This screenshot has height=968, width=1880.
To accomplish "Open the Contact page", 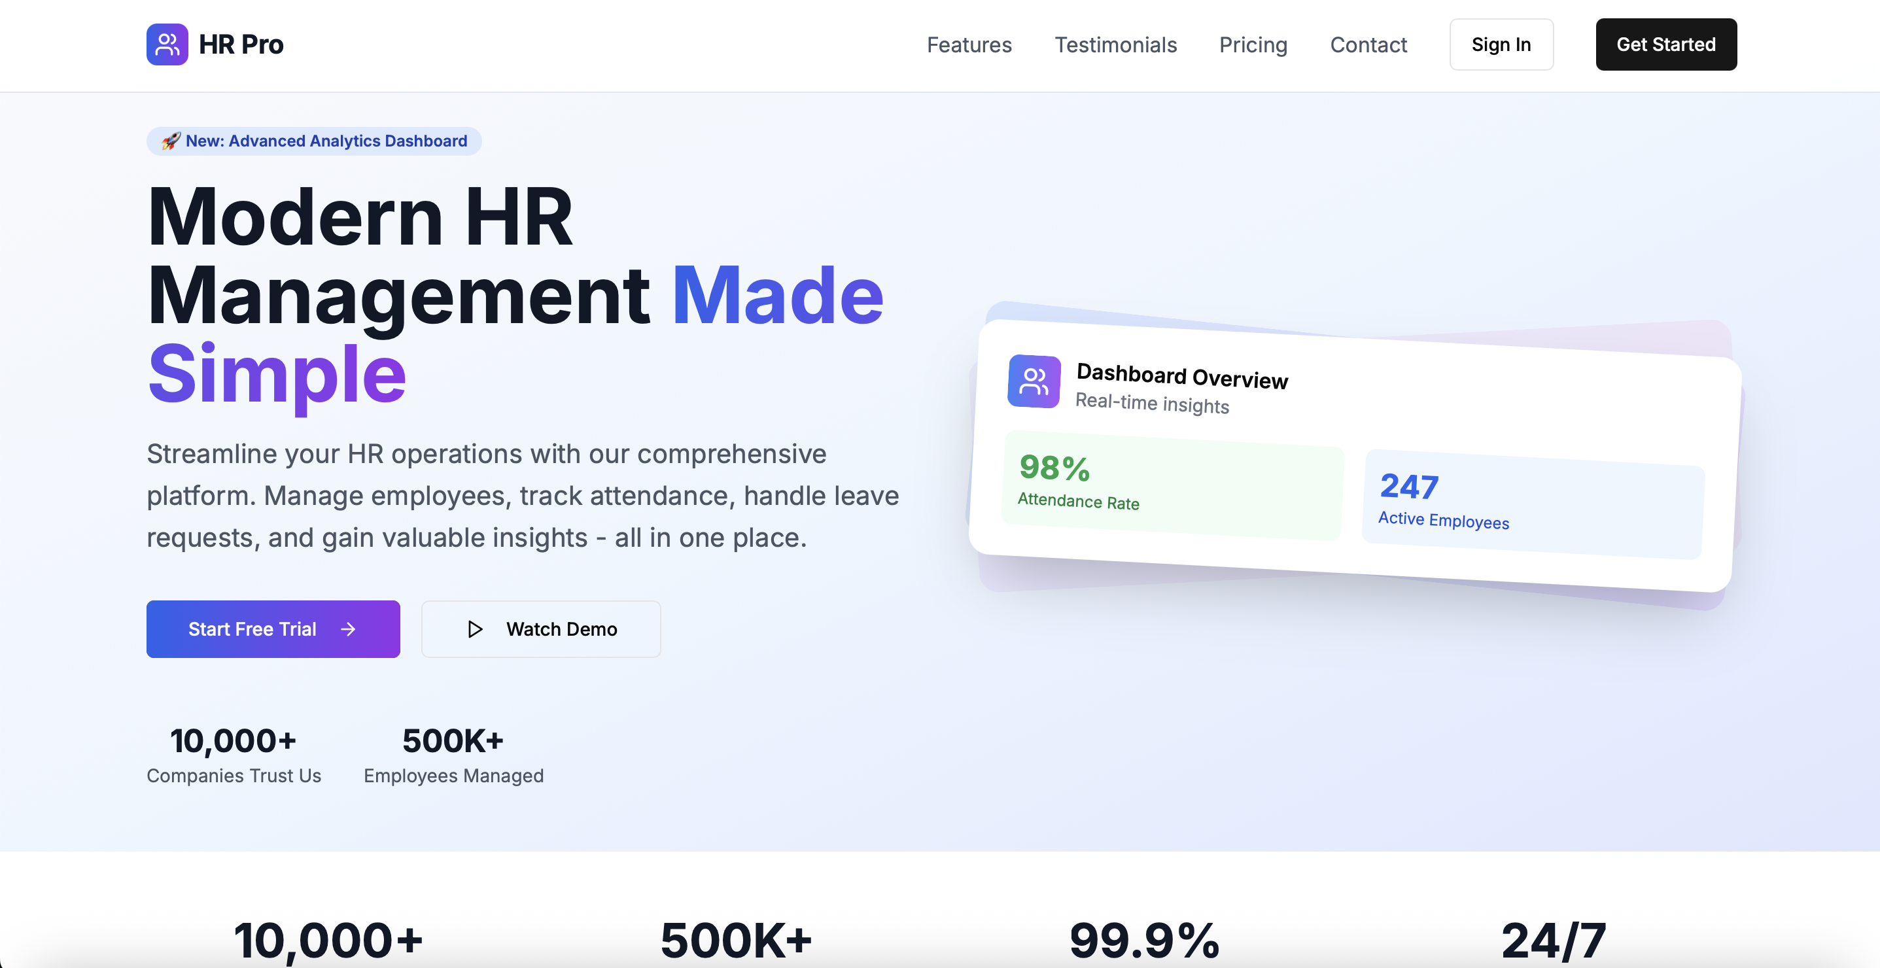I will 1369,44.
